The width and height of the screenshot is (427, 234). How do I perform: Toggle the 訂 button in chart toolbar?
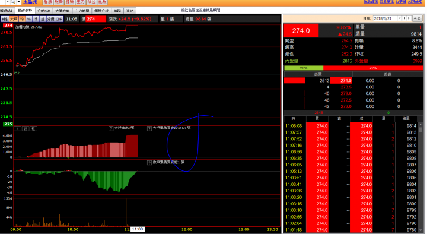(x=43, y=19)
